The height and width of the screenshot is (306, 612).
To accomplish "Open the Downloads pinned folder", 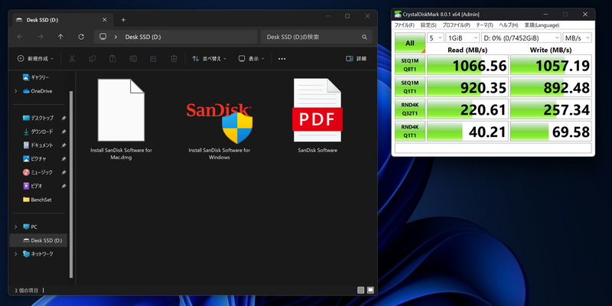I will point(37,132).
